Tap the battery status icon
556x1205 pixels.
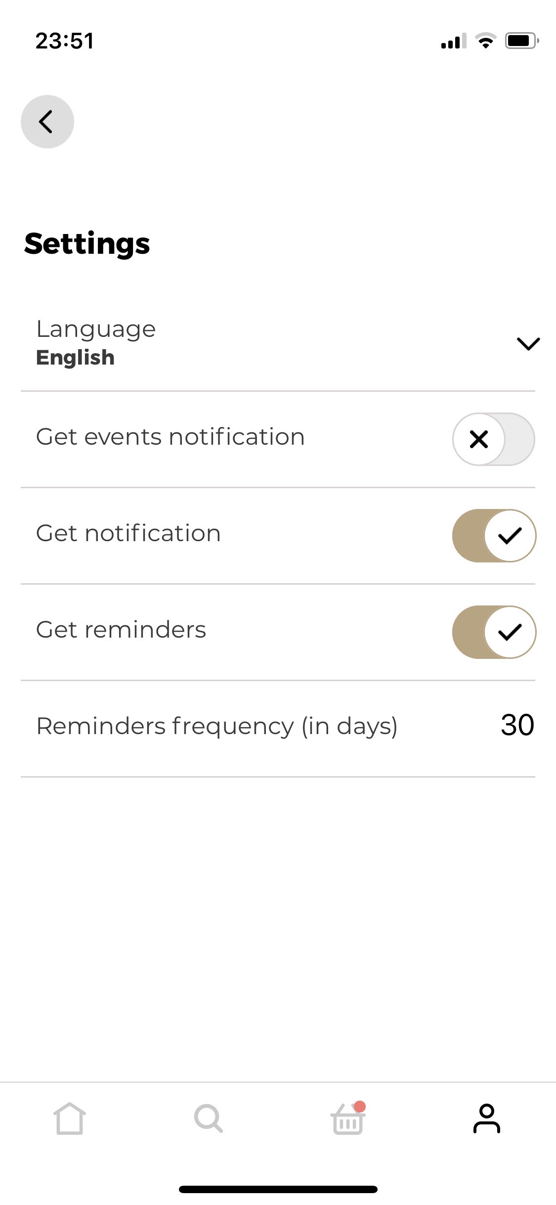pyautogui.click(x=521, y=41)
